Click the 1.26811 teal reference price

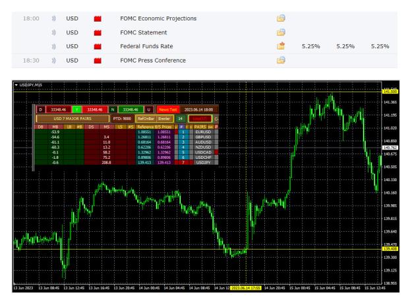[x=144, y=137]
